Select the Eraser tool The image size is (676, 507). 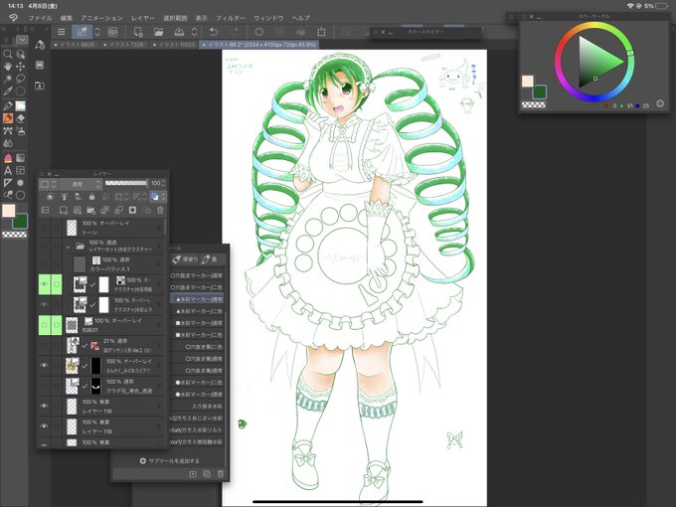pyautogui.click(x=20, y=118)
